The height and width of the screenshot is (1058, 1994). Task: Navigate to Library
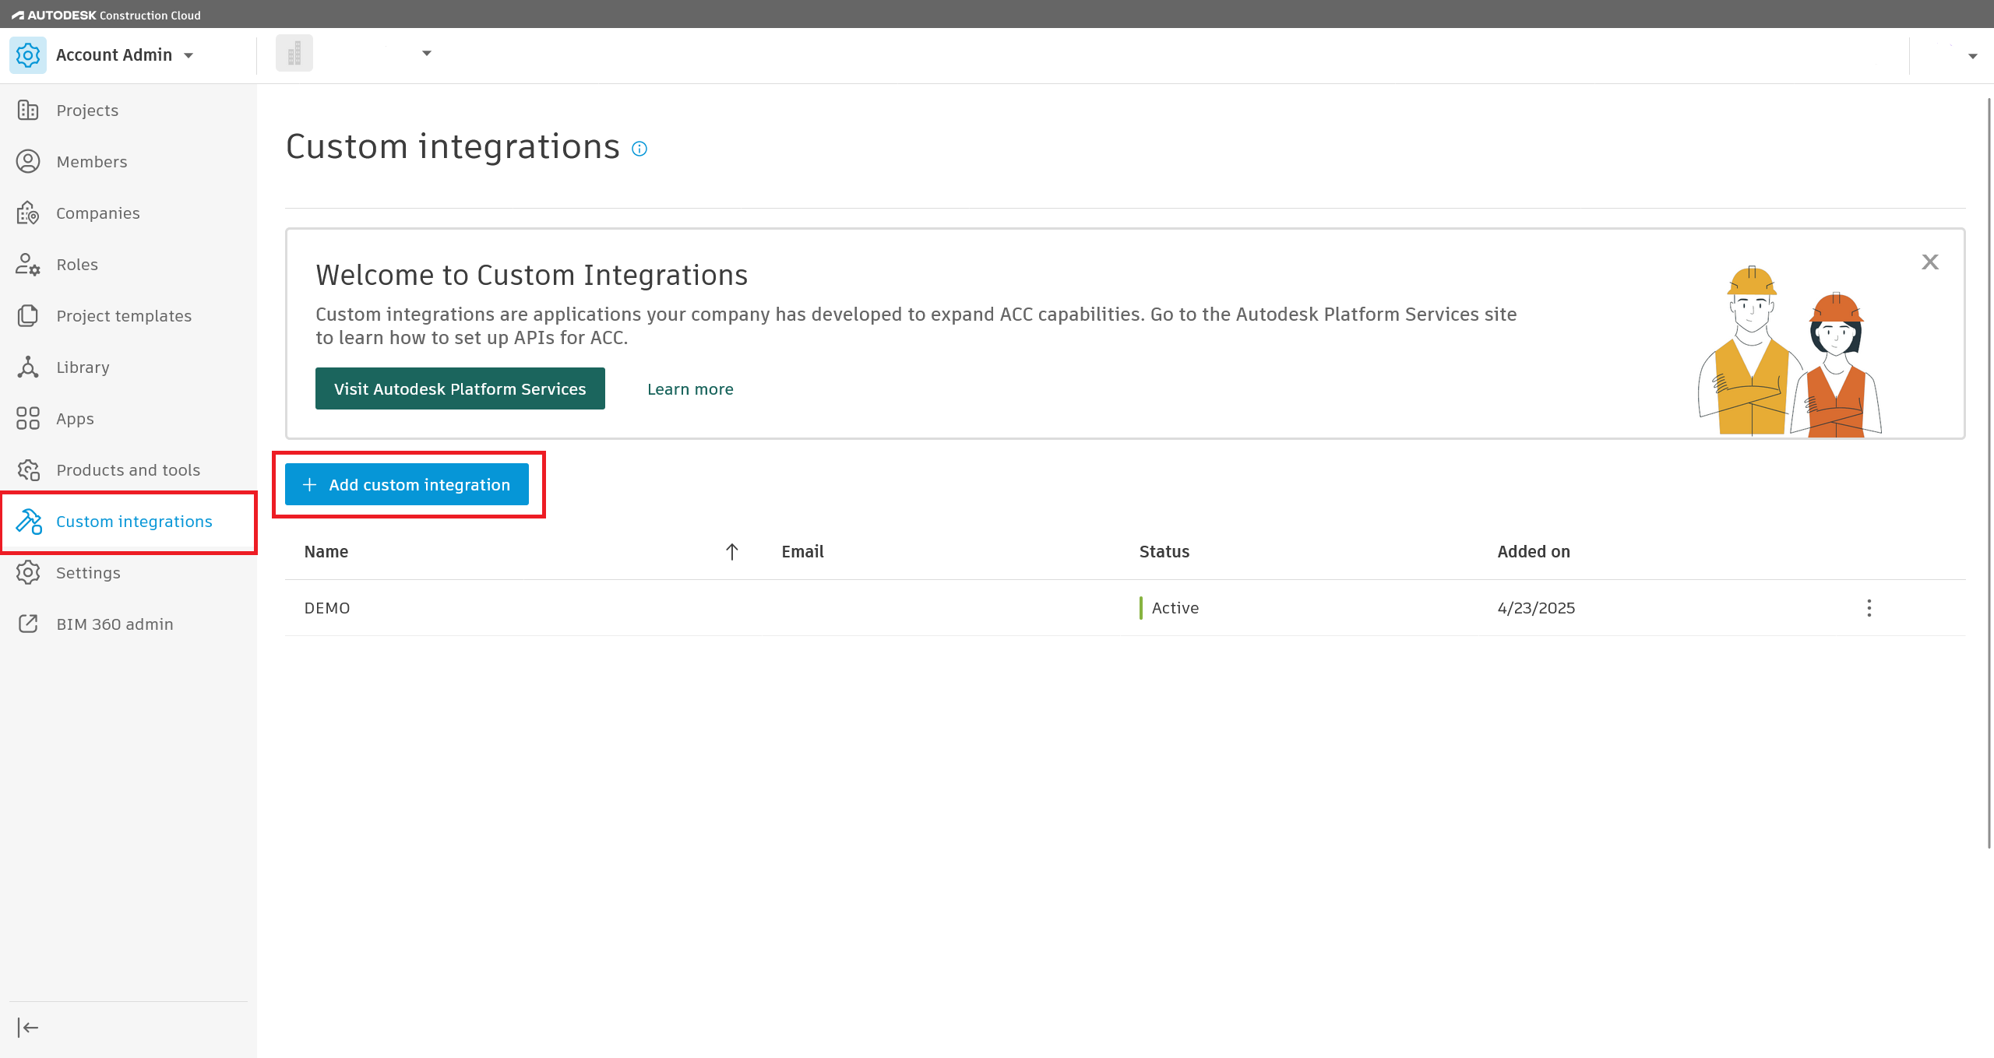83,367
